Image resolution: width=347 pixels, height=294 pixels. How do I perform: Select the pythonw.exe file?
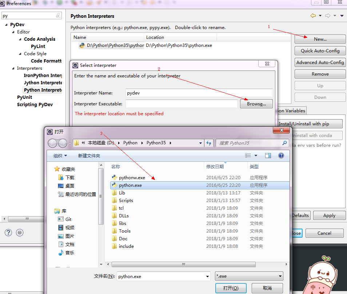click(x=132, y=178)
